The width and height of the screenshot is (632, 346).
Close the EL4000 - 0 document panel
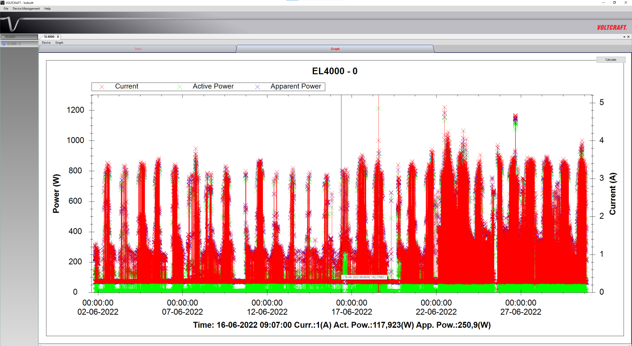click(628, 37)
